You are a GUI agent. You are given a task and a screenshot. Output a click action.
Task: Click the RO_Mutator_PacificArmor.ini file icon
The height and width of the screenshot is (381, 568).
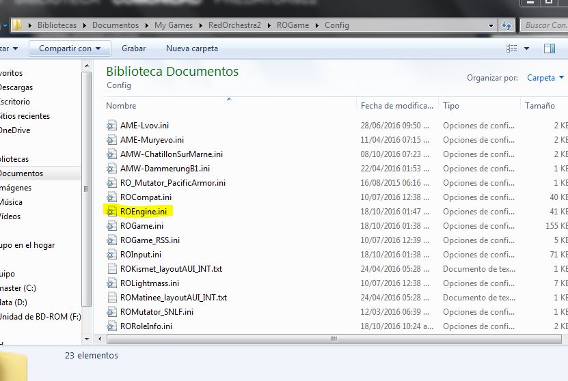pyautogui.click(x=111, y=183)
